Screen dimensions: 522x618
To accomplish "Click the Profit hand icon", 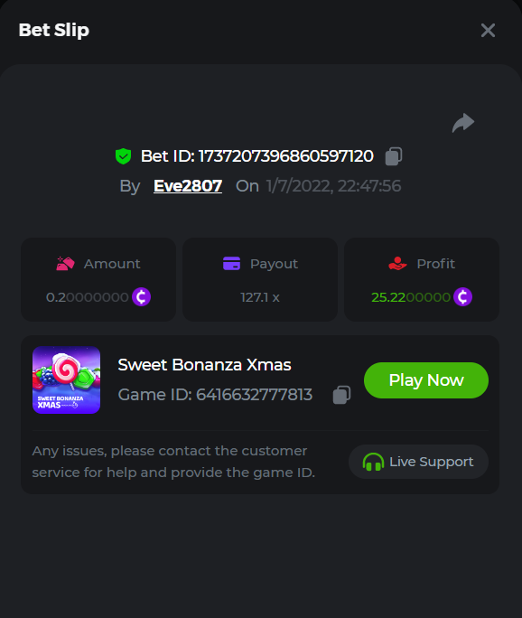I will 397,263.
